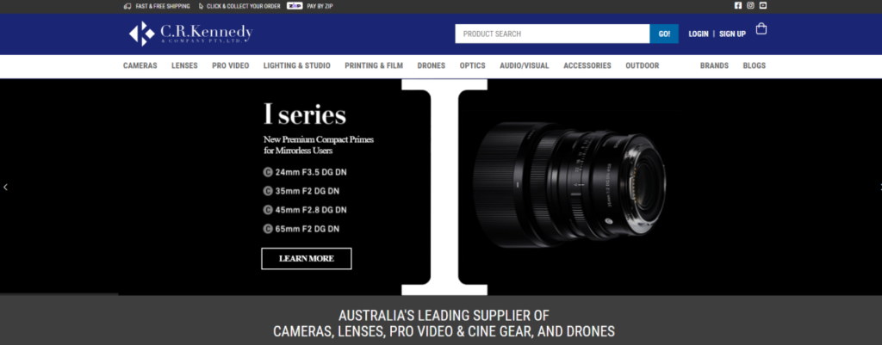The width and height of the screenshot is (882, 345).
Task: Open the shopping cart icon
Action: click(x=761, y=28)
